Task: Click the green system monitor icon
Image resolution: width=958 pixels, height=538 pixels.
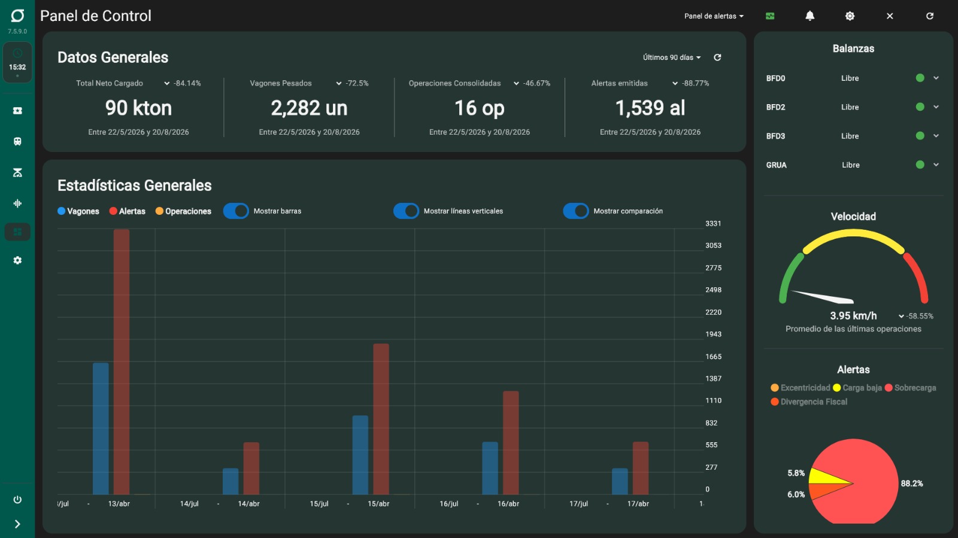Action: coord(770,16)
